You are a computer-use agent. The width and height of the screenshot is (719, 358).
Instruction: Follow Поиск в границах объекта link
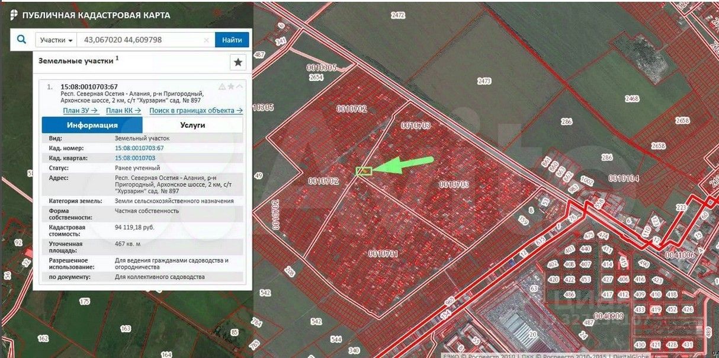point(196,110)
